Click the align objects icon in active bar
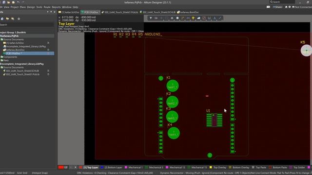Viewport: 312px width, 175px height. [172, 18]
